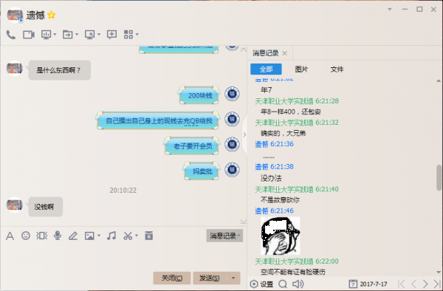Send a window shake

click(x=42, y=236)
